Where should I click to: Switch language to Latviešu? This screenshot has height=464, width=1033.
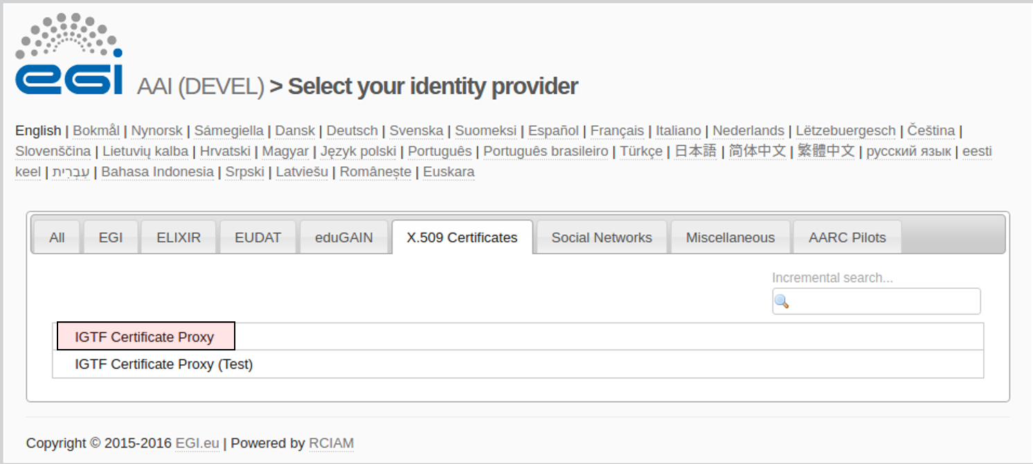click(x=302, y=172)
